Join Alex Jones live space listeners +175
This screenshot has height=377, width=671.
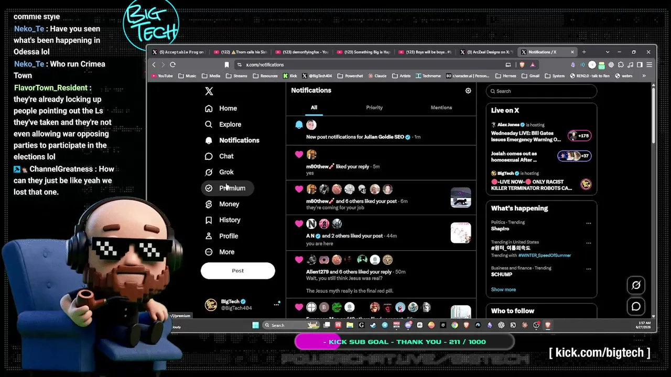[x=579, y=136]
